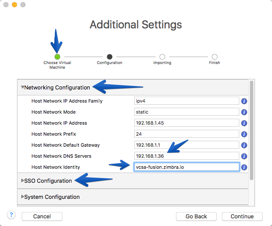
Task: Open the help question mark button
Action: pyautogui.click(x=11, y=215)
